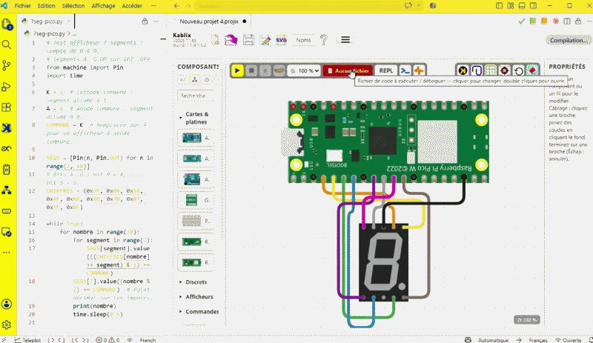Viewport: 593px width, 343px height.
Task: Open the Accéder menu
Action: tap(132, 6)
